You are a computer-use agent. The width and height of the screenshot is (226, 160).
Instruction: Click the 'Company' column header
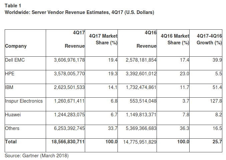16,46
